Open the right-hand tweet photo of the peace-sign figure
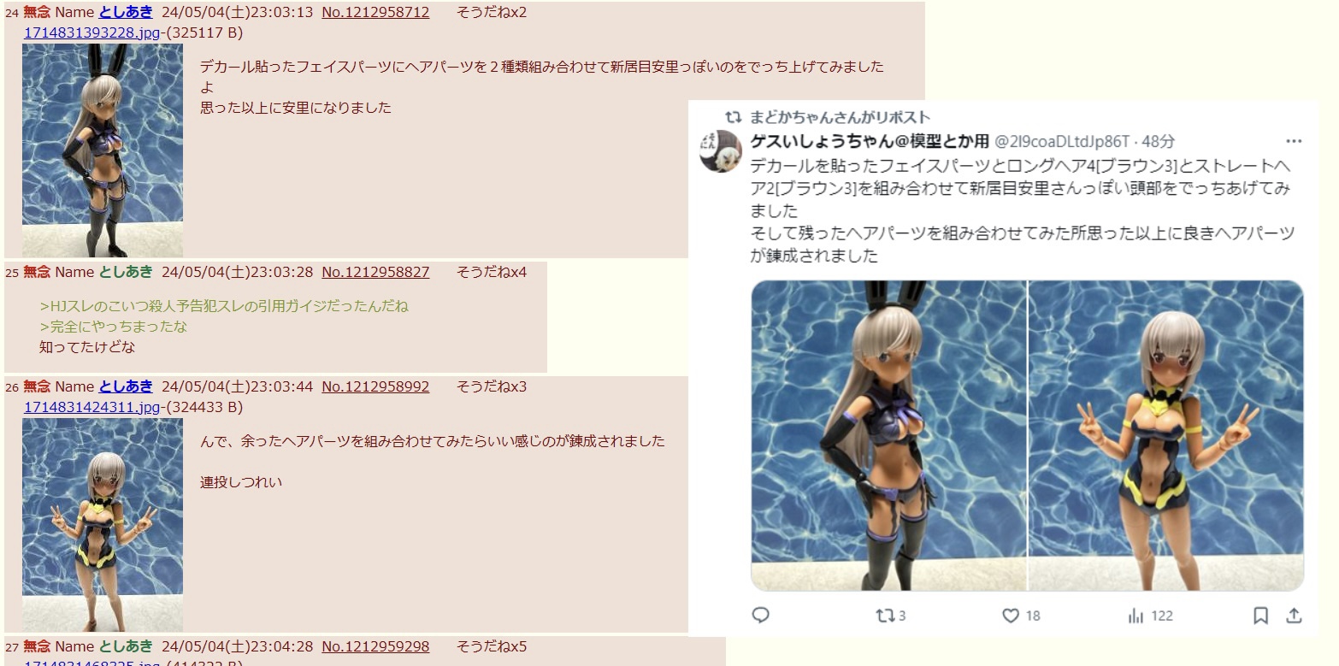The width and height of the screenshot is (1339, 666). pos(1166,435)
